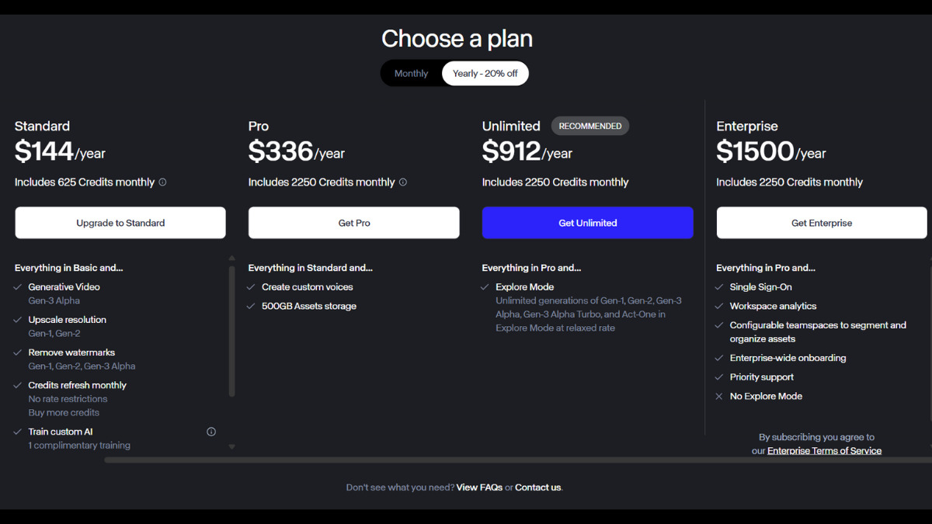The width and height of the screenshot is (932, 524).
Task: Click the scroll-up arrow in Standard features list
Action: pyautogui.click(x=231, y=259)
